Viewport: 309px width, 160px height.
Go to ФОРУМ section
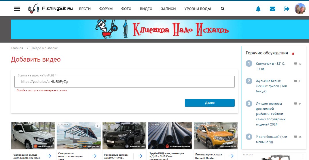point(106,9)
